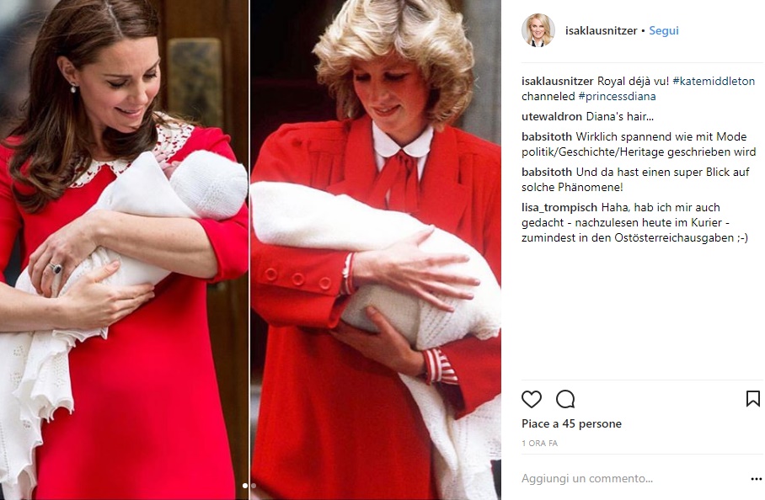Select the first carousel dot indicator
This screenshot has width=765, height=500.
pyautogui.click(x=245, y=486)
